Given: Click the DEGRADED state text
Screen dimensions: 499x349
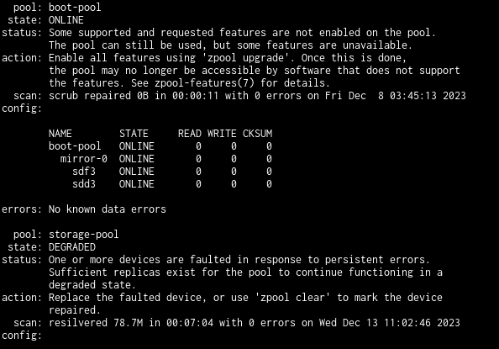Looking at the screenshot, I should coord(72,247).
